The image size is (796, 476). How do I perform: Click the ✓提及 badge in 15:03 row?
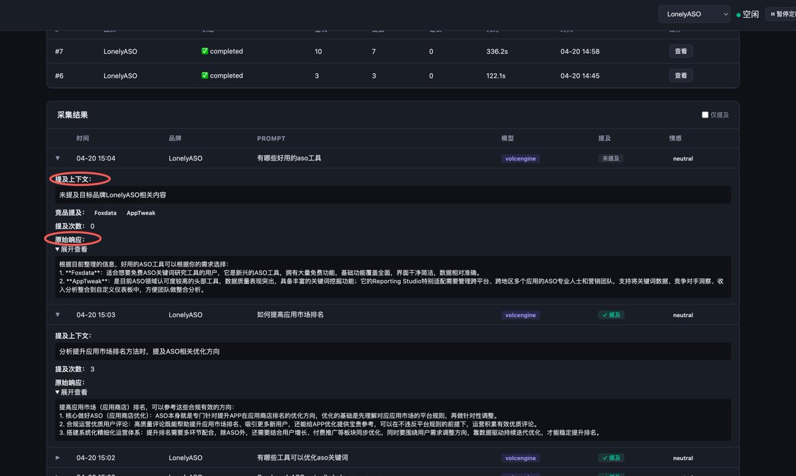611,315
